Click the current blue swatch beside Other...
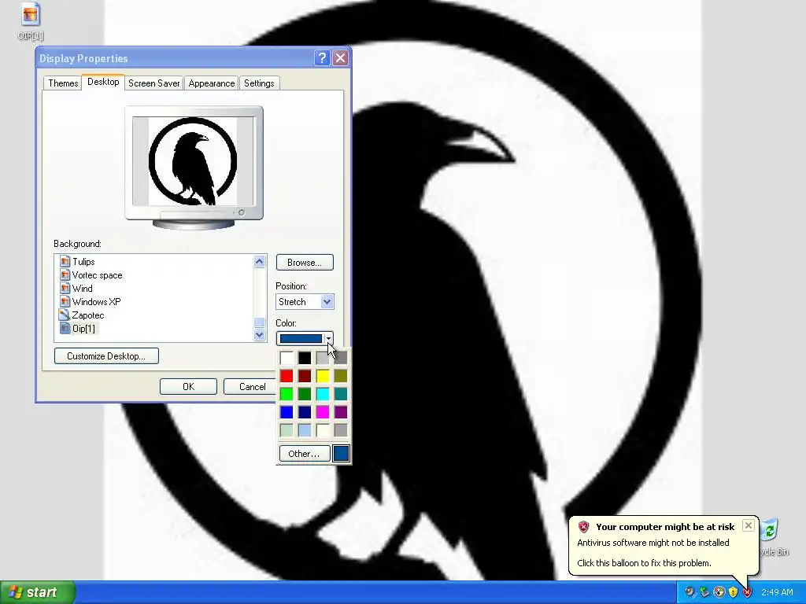The width and height of the screenshot is (806, 604). tap(341, 454)
